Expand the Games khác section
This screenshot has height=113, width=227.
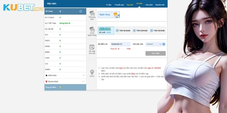[x=83, y=81]
